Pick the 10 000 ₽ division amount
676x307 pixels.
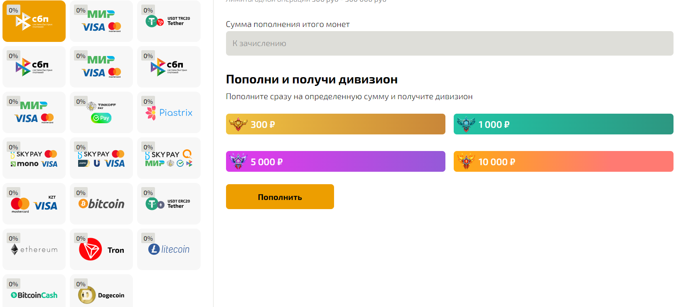point(563,161)
